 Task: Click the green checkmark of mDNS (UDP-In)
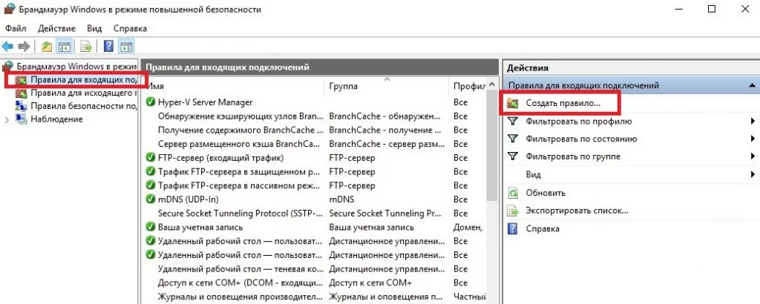click(x=151, y=199)
